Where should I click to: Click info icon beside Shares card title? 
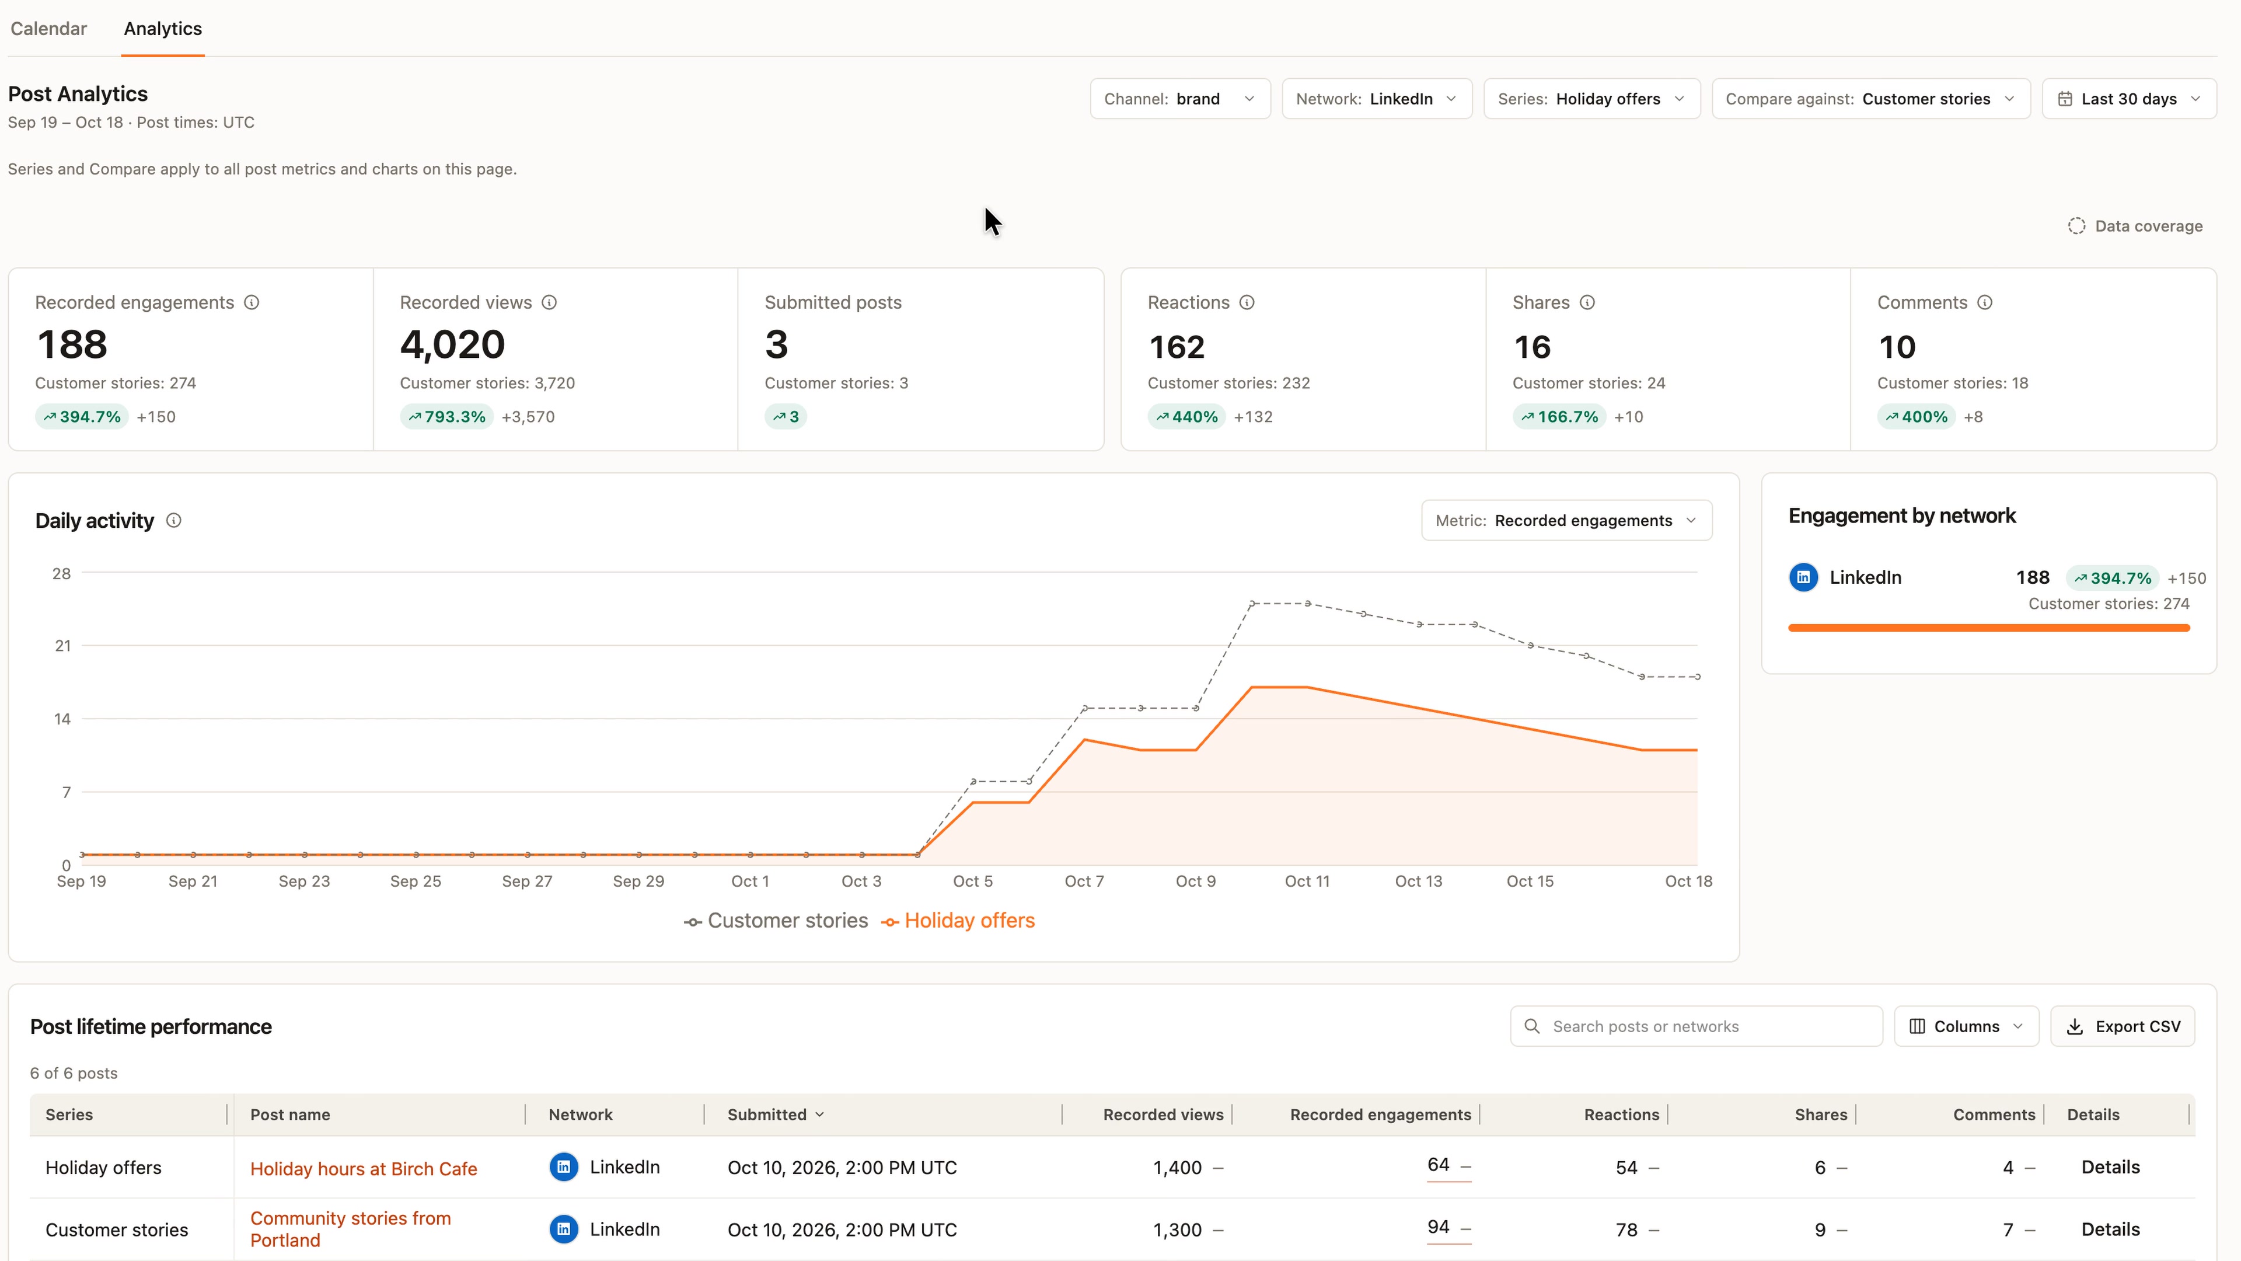pyautogui.click(x=1587, y=302)
